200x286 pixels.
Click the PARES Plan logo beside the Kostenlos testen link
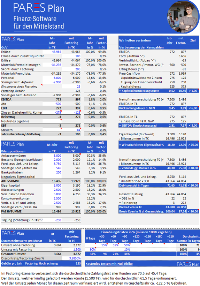(x=188, y=264)
